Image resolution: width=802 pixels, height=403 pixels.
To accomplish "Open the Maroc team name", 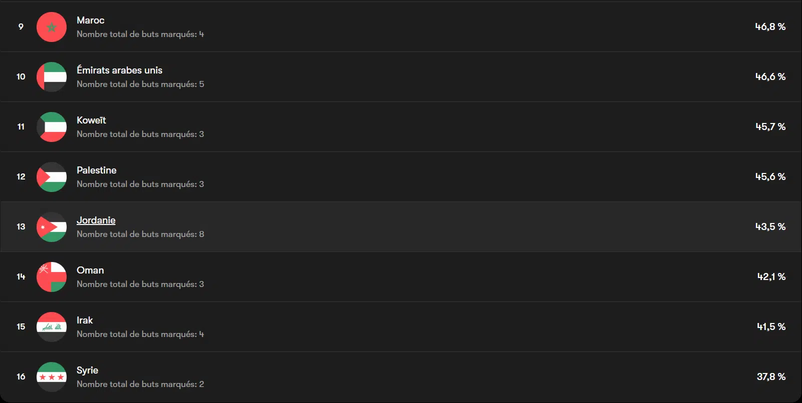I will coord(90,20).
